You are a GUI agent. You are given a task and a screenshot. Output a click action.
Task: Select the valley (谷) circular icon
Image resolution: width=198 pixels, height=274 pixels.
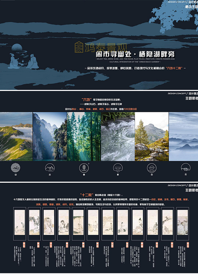coord(49,167)
